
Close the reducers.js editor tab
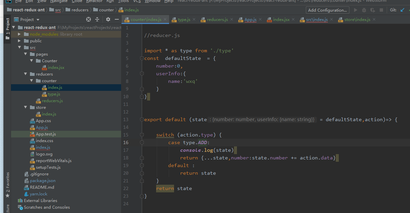[232, 20]
